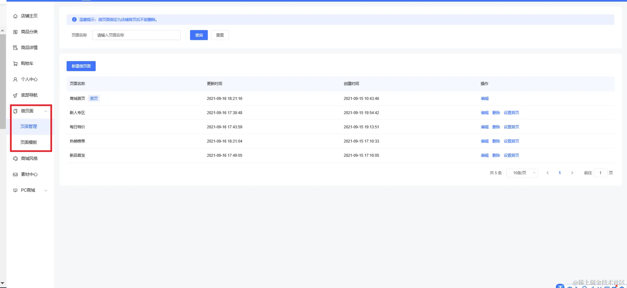Set 热销榜单 as homepage
The image size is (627, 288).
tap(511, 141)
